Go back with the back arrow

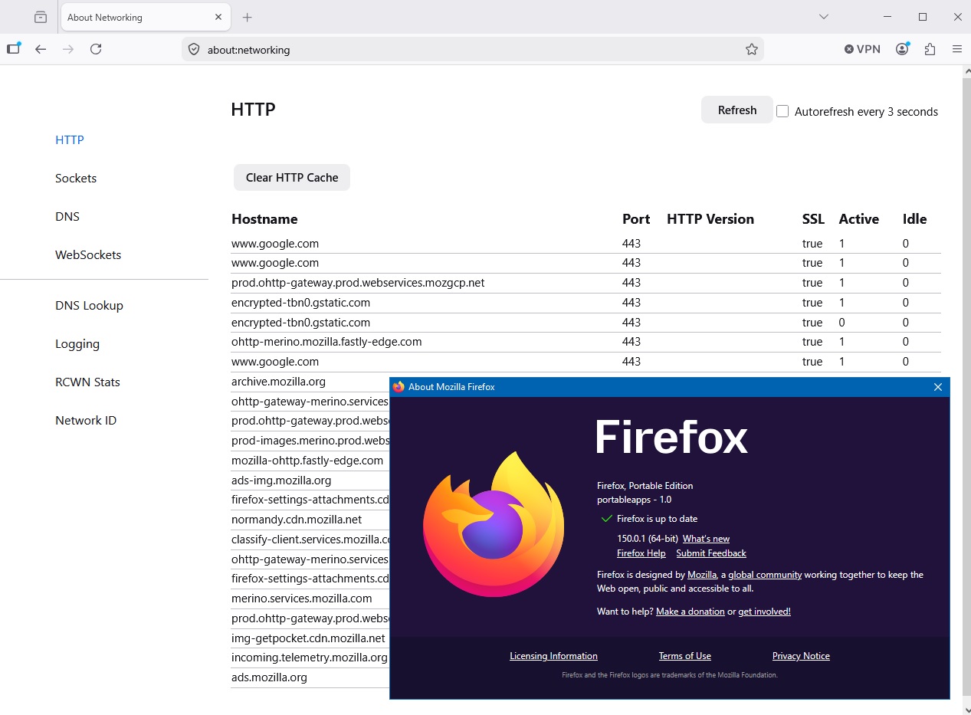[41, 49]
